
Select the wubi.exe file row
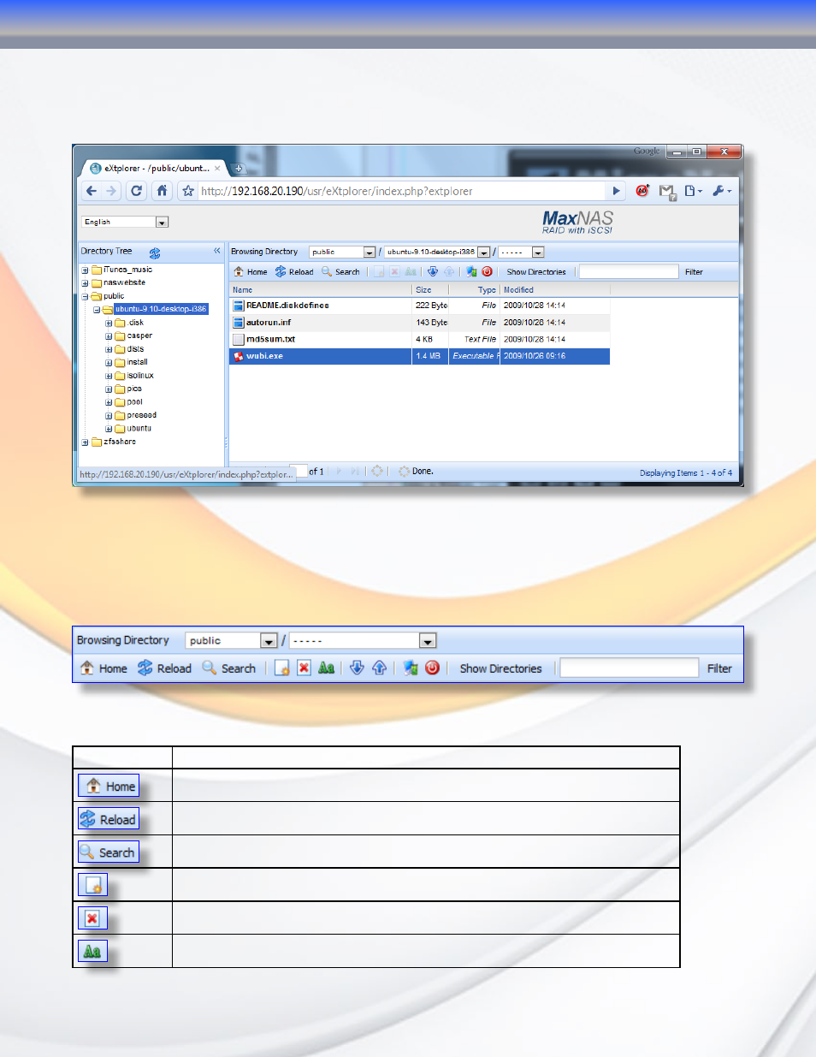click(x=419, y=356)
